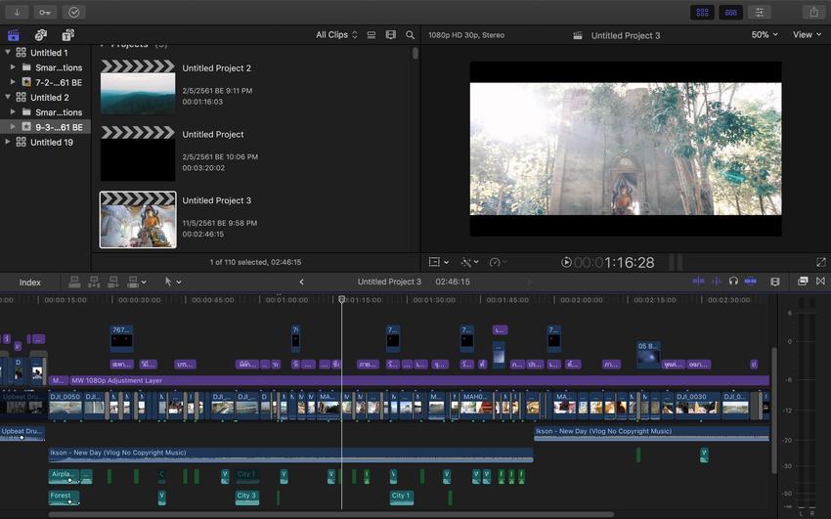Collapse the Untitled 2 library
Image resolution: width=831 pixels, height=519 pixels.
(x=8, y=97)
